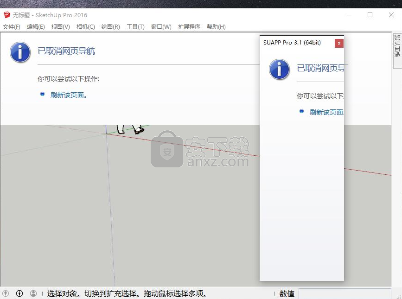Click 刷新该页面 link in SUAPP Pro dialog
Image resolution: width=402 pixels, height=299 pixels.
(x=327, y=112)
